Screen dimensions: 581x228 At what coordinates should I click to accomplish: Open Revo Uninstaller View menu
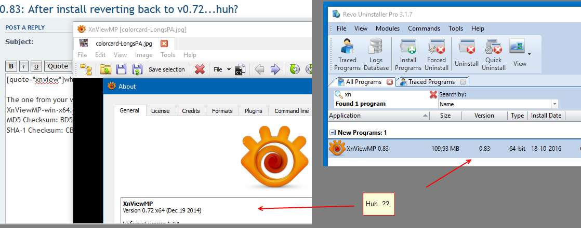361,28
